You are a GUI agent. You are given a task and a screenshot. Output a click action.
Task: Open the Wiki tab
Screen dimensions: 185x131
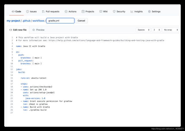[104, 12]
